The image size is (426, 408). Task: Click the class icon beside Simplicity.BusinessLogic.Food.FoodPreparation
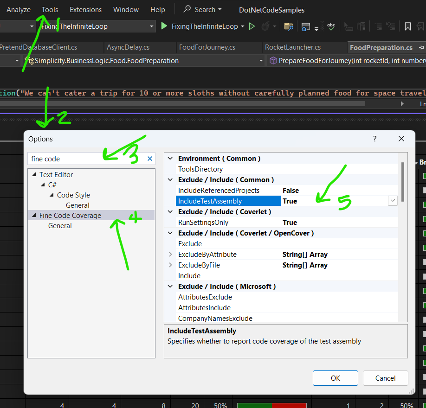tap(29, 61)
